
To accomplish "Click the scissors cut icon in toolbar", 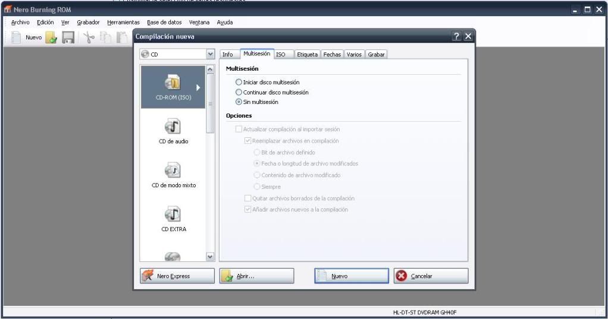I will point(89,37).
